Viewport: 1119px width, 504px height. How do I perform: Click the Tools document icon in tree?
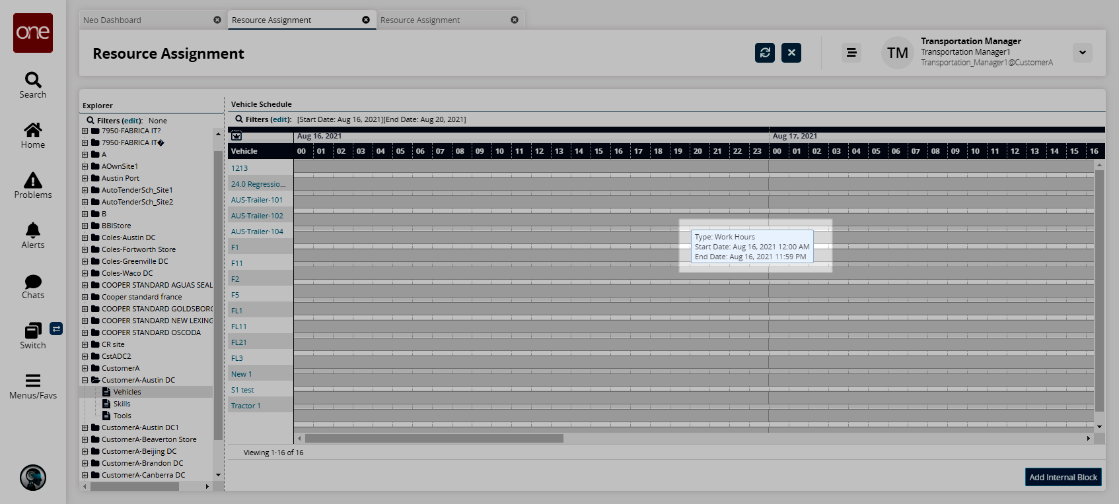[106, 416]
